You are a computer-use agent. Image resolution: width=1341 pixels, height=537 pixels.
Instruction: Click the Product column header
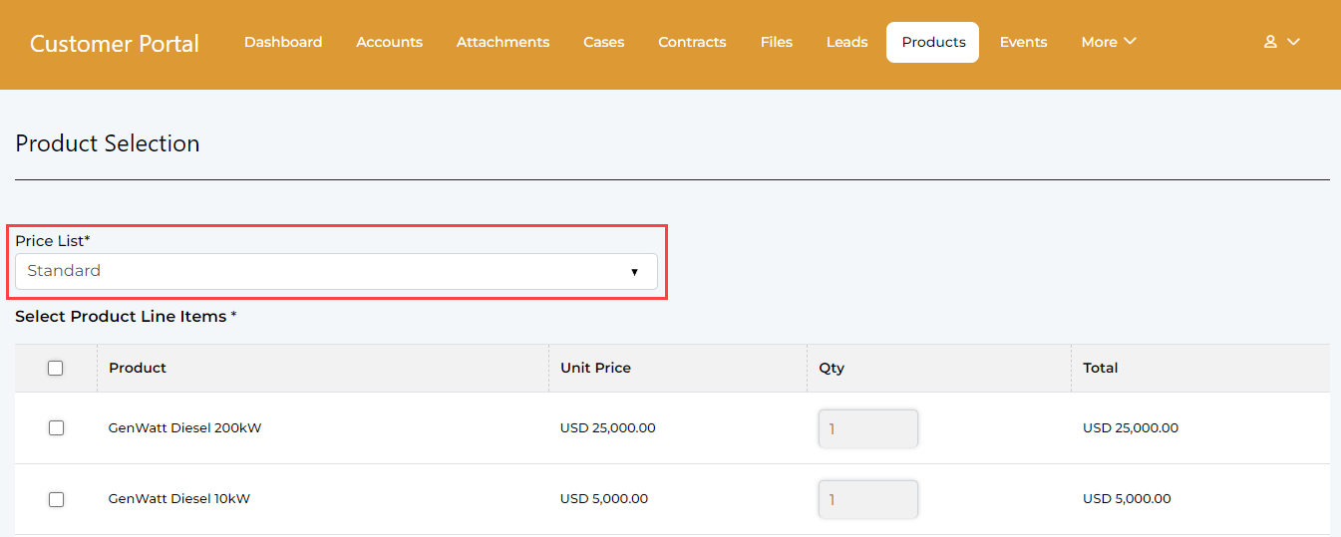tap(138, 368)
